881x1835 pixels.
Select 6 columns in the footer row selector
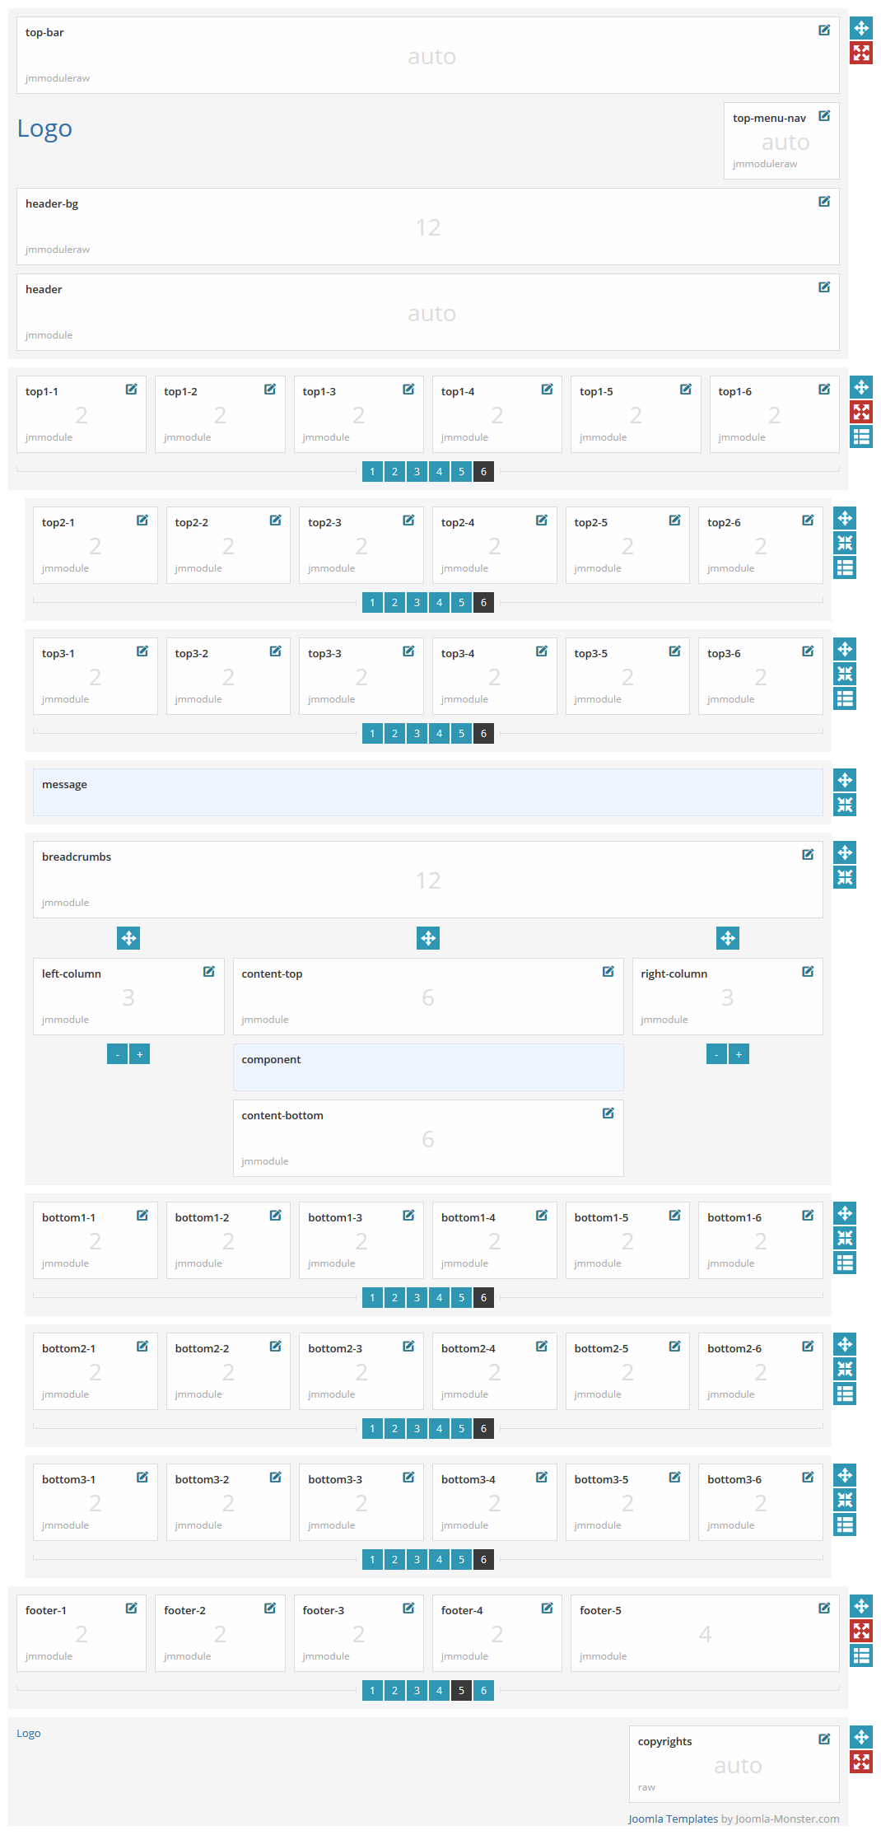[483, 1691]
